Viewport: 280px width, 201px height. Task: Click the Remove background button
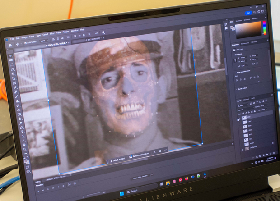(140, 155)
